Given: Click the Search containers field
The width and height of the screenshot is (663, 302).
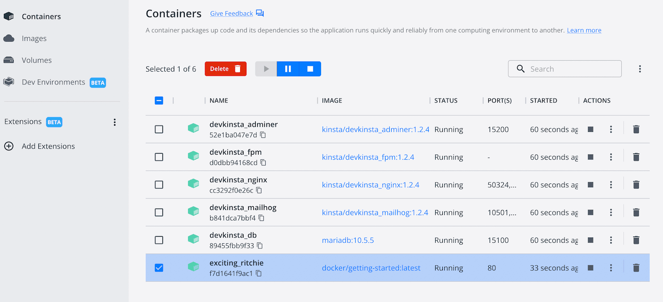Looking at the screenshot, I should (564, 68).
